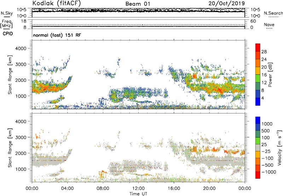This screenshot has width=283, height=196.
Task: Select the '18' frequency axis tick
Action: [24, 21]
